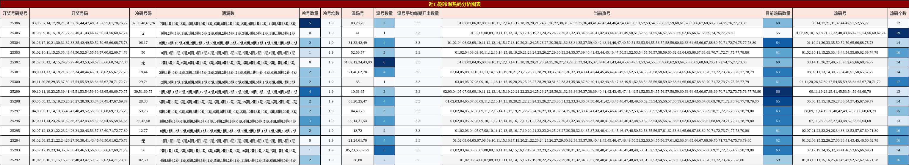Select period number 25295
This screenshot has width=909, height=165.
15,131
